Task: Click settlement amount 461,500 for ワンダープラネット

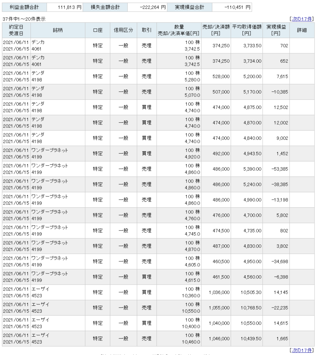Action: coord(221,277)
